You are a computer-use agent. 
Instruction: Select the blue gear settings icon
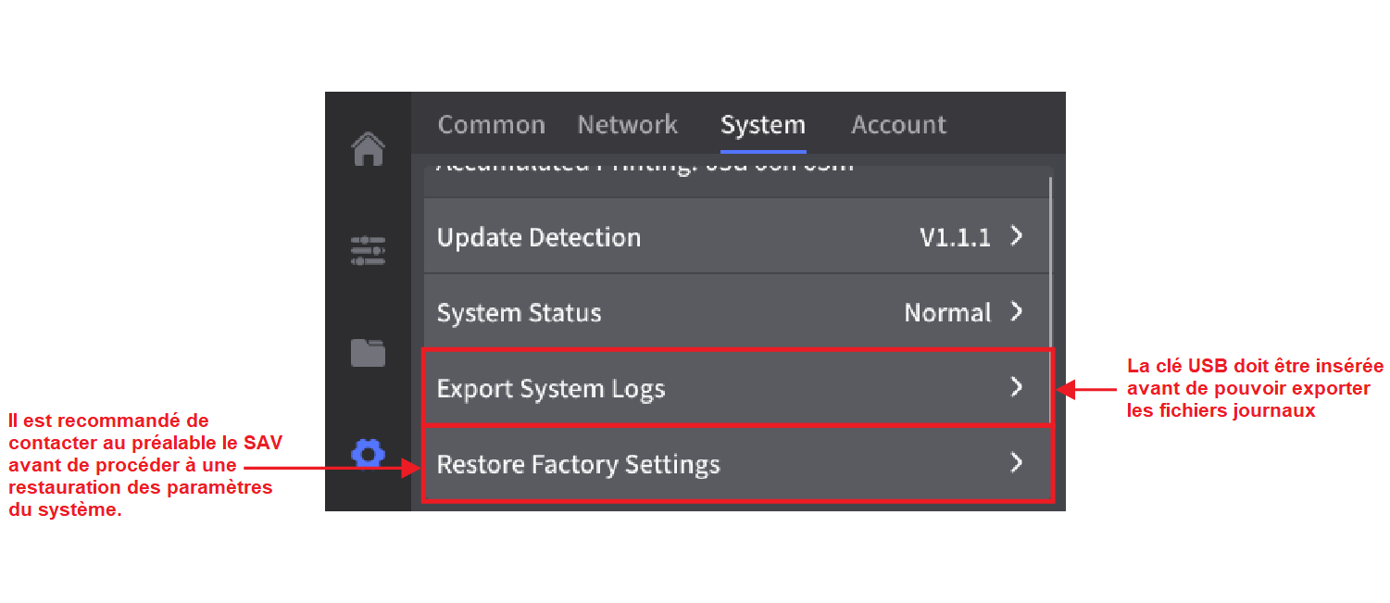(x=368, y=454)
